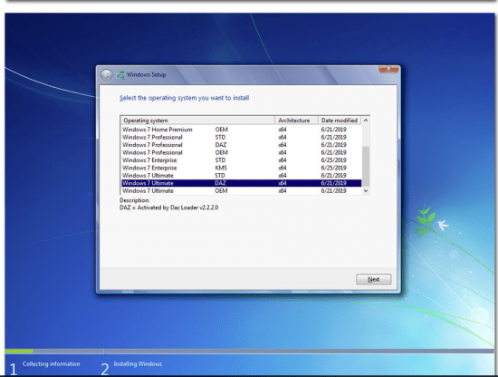
Task: Select Windows 7 Home Premium OEM row
Action: click(x=241, y=130)
